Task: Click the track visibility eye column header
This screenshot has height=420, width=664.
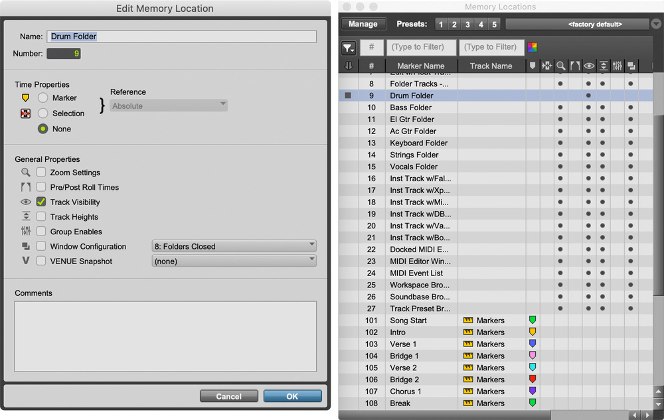Action: (x=589, y=66)
